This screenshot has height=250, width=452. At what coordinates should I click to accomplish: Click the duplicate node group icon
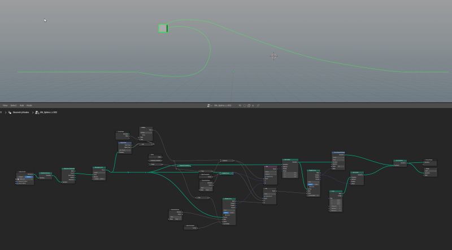249,106
